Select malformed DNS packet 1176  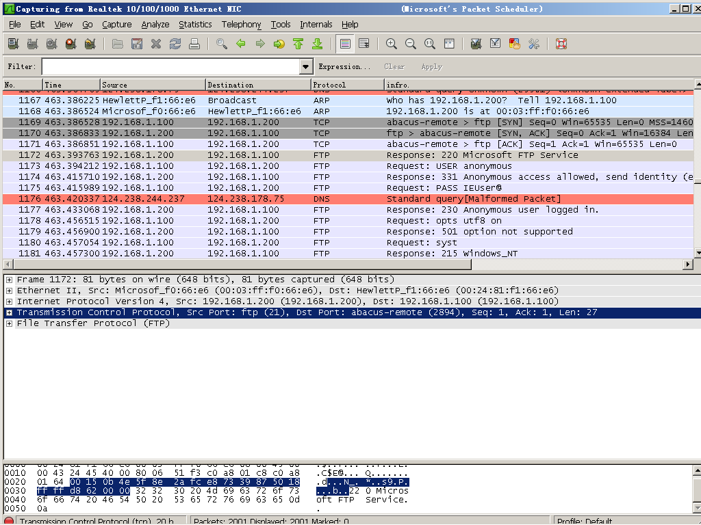[348, 199]
